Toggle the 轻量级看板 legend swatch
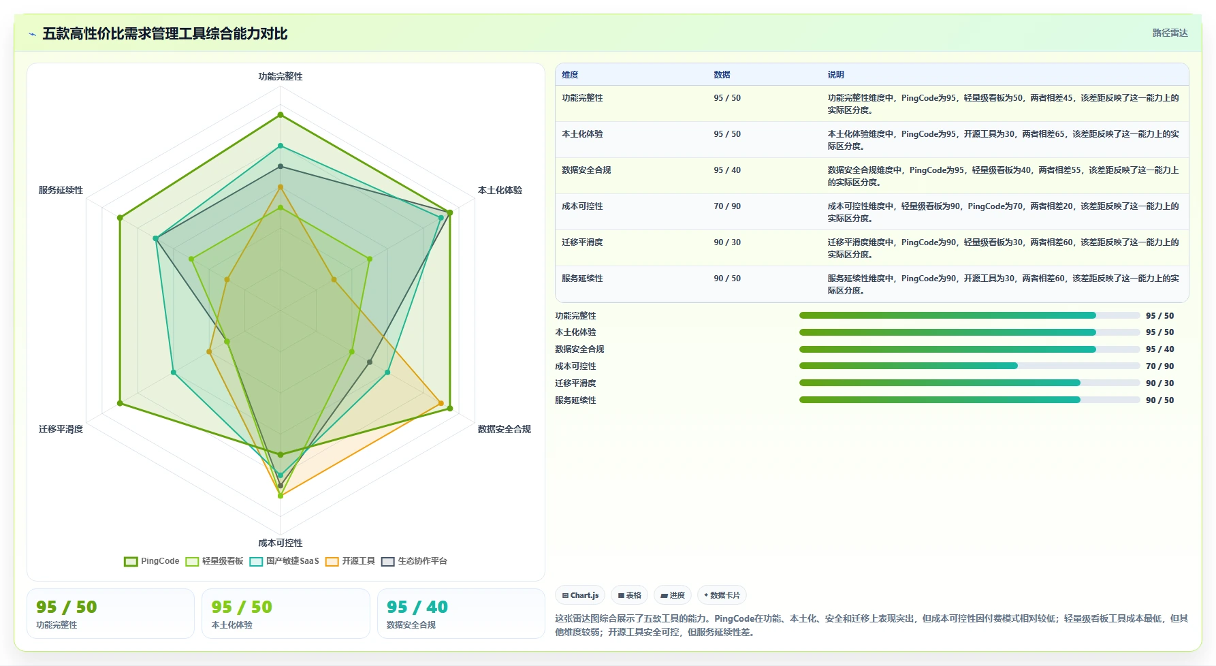This screenshot has width=1216, height=666. pyautogui.click(x=192, y=562)
